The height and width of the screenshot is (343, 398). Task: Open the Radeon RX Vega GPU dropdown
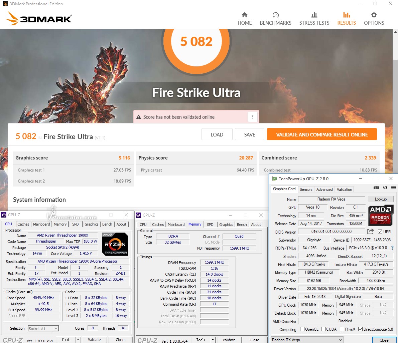click(307, 340)
